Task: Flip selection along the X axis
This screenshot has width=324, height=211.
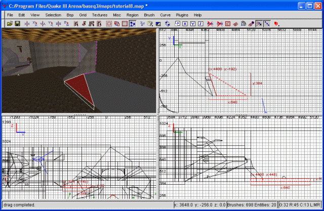Action: tap(27, 24)
